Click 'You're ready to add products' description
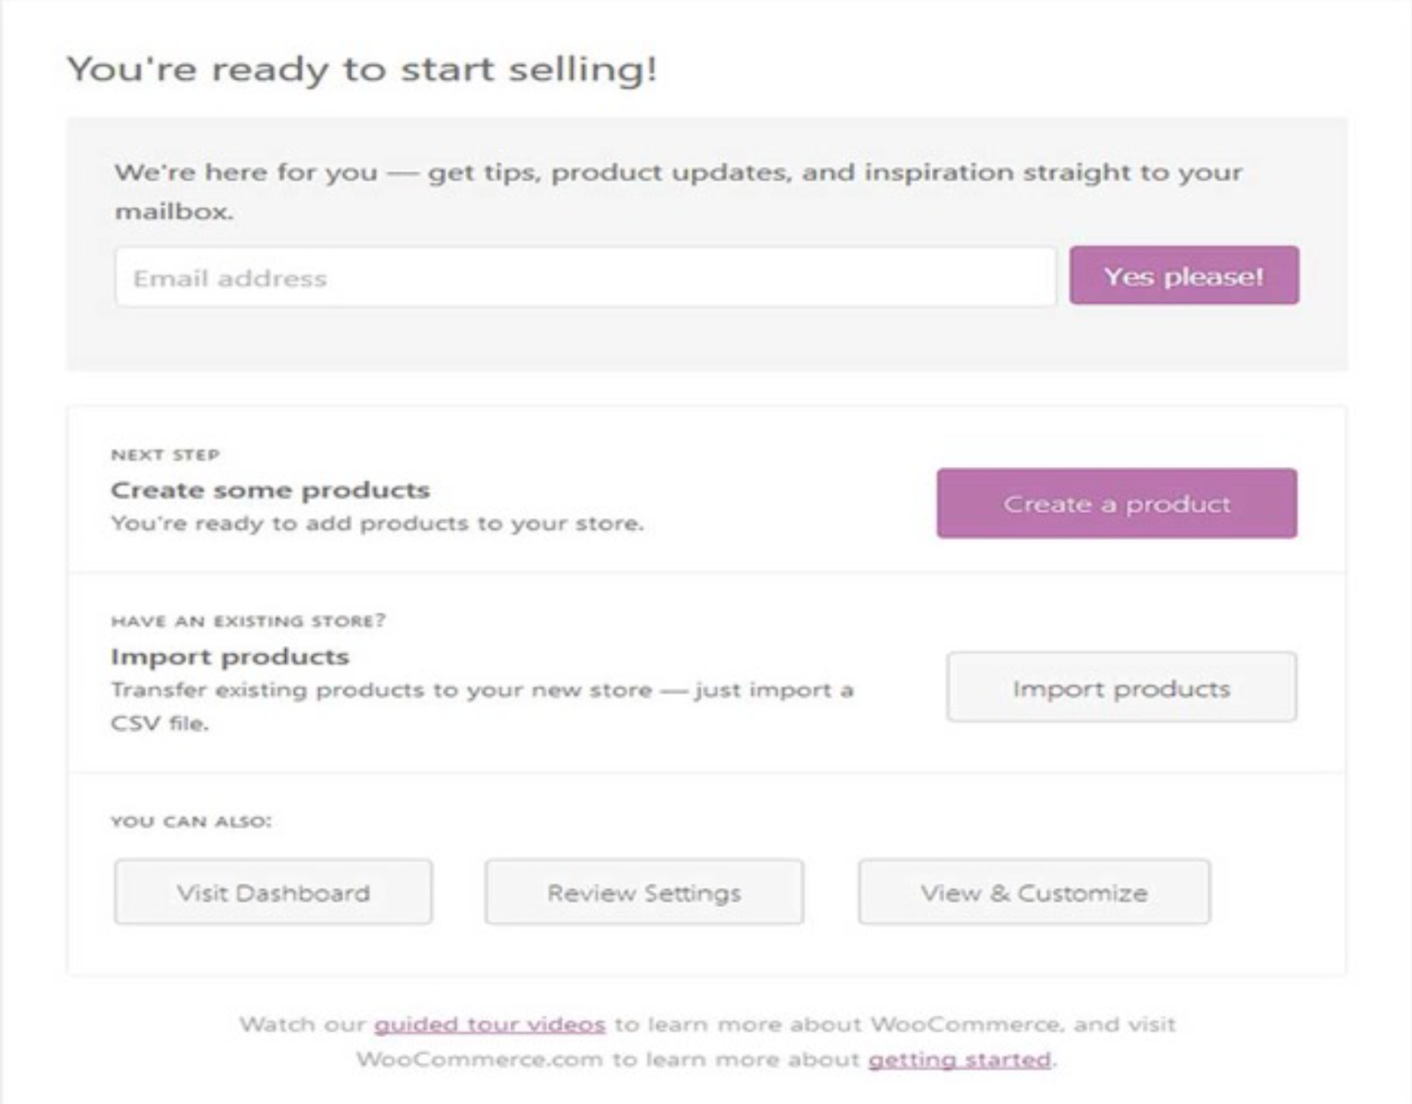The image size is (1412, 1104). coord(377,524)
